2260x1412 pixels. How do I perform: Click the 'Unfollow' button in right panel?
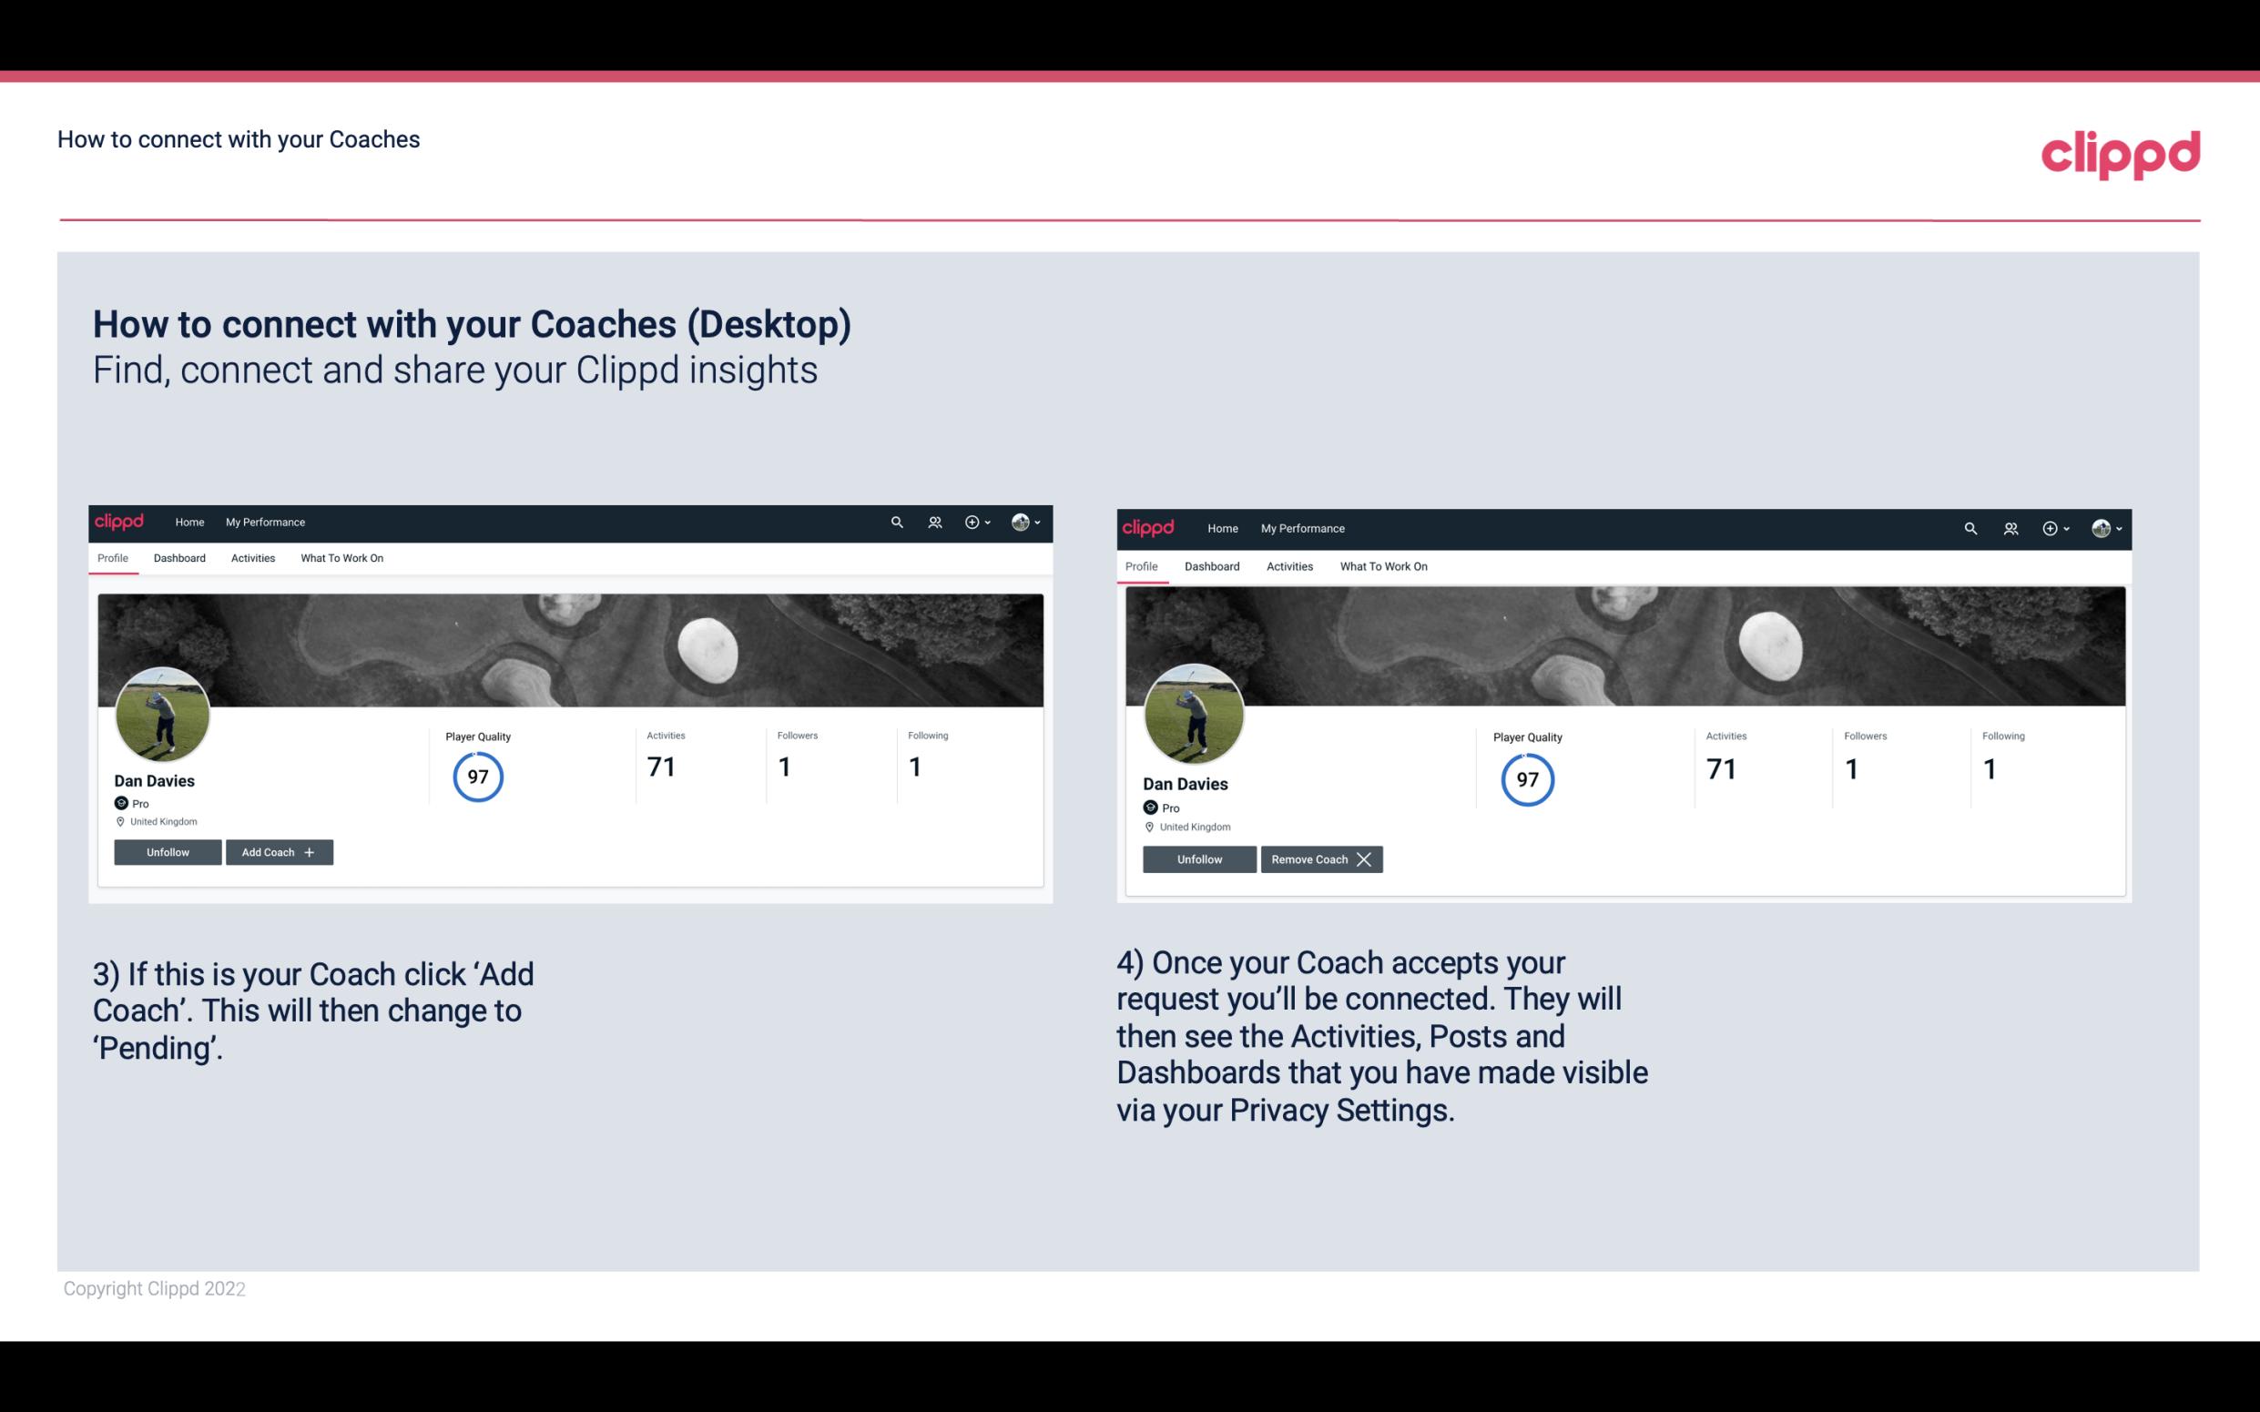coord(1197,858)
